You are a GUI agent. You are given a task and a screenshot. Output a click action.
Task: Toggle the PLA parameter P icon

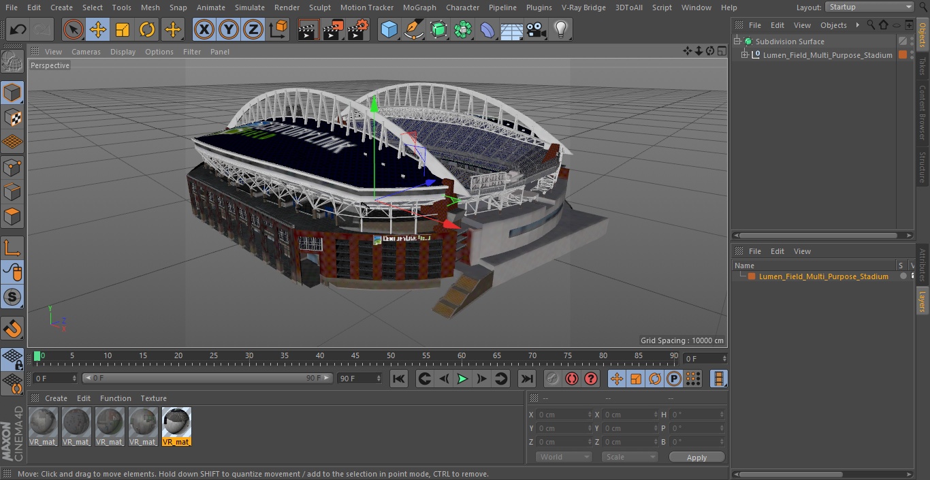point(674,379)
